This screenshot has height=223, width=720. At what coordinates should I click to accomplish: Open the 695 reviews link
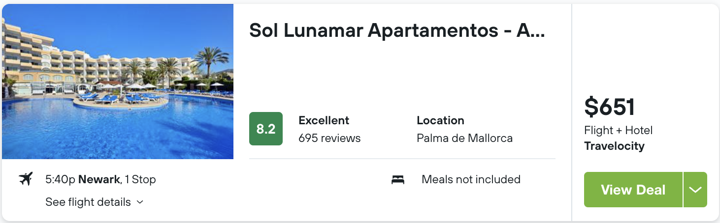(329, 138)
